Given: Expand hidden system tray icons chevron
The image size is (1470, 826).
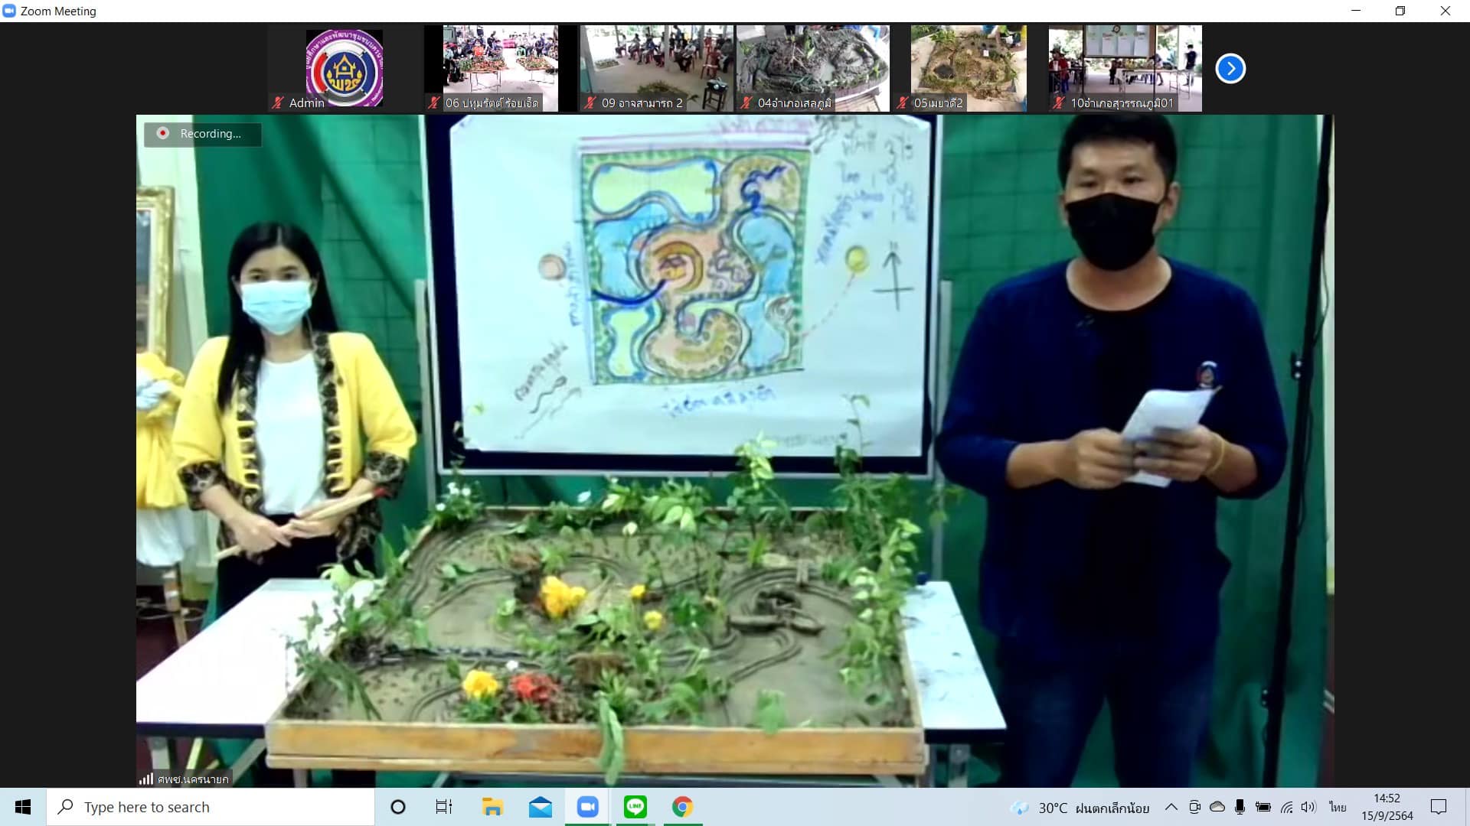Looking at the screenshot, I should (1171, 807).
